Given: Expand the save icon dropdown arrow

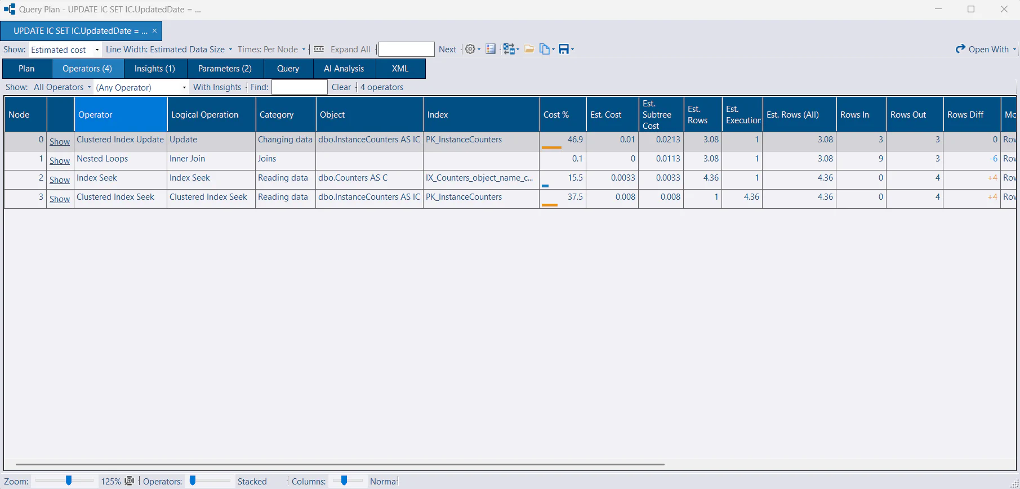Looking at the screenshot, I should point(572,50).
